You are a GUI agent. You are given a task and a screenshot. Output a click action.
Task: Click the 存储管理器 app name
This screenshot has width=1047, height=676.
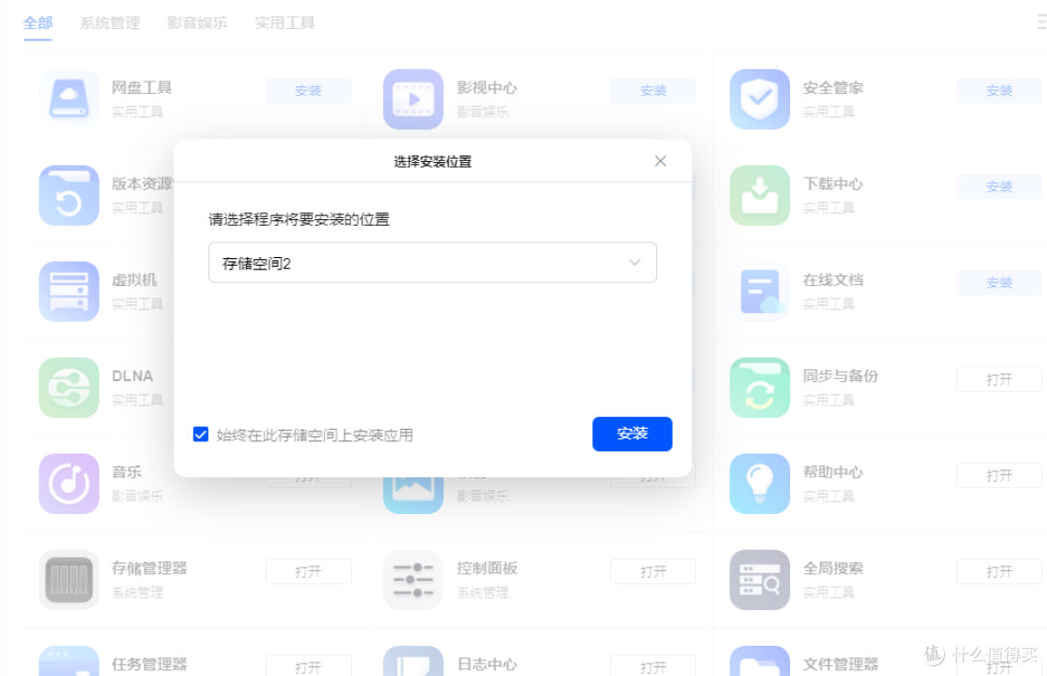click(149, 568)
